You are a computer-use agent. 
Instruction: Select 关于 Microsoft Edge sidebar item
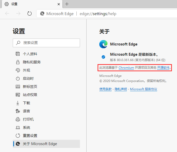click(x=46, y=144)
